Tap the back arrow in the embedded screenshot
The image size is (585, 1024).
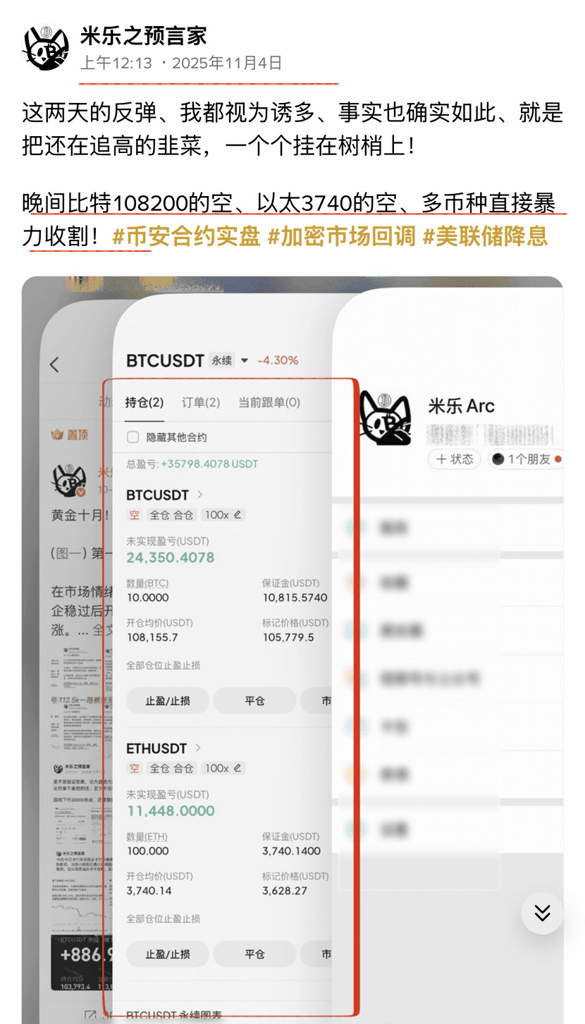55,365
